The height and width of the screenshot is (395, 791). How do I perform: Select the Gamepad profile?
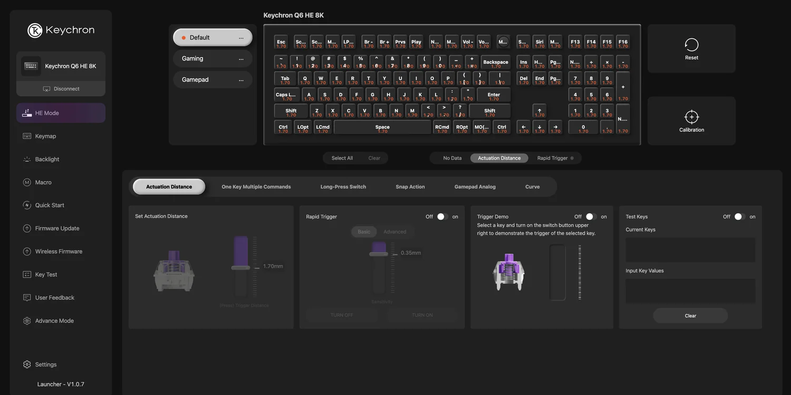213,80
